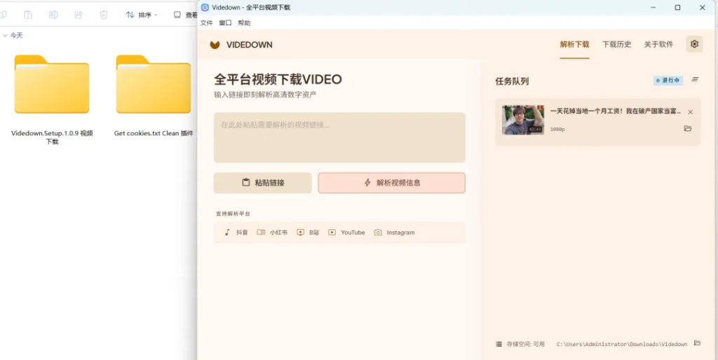
Task: Click the YouTube platform icon
Action: tap(332, 233)
